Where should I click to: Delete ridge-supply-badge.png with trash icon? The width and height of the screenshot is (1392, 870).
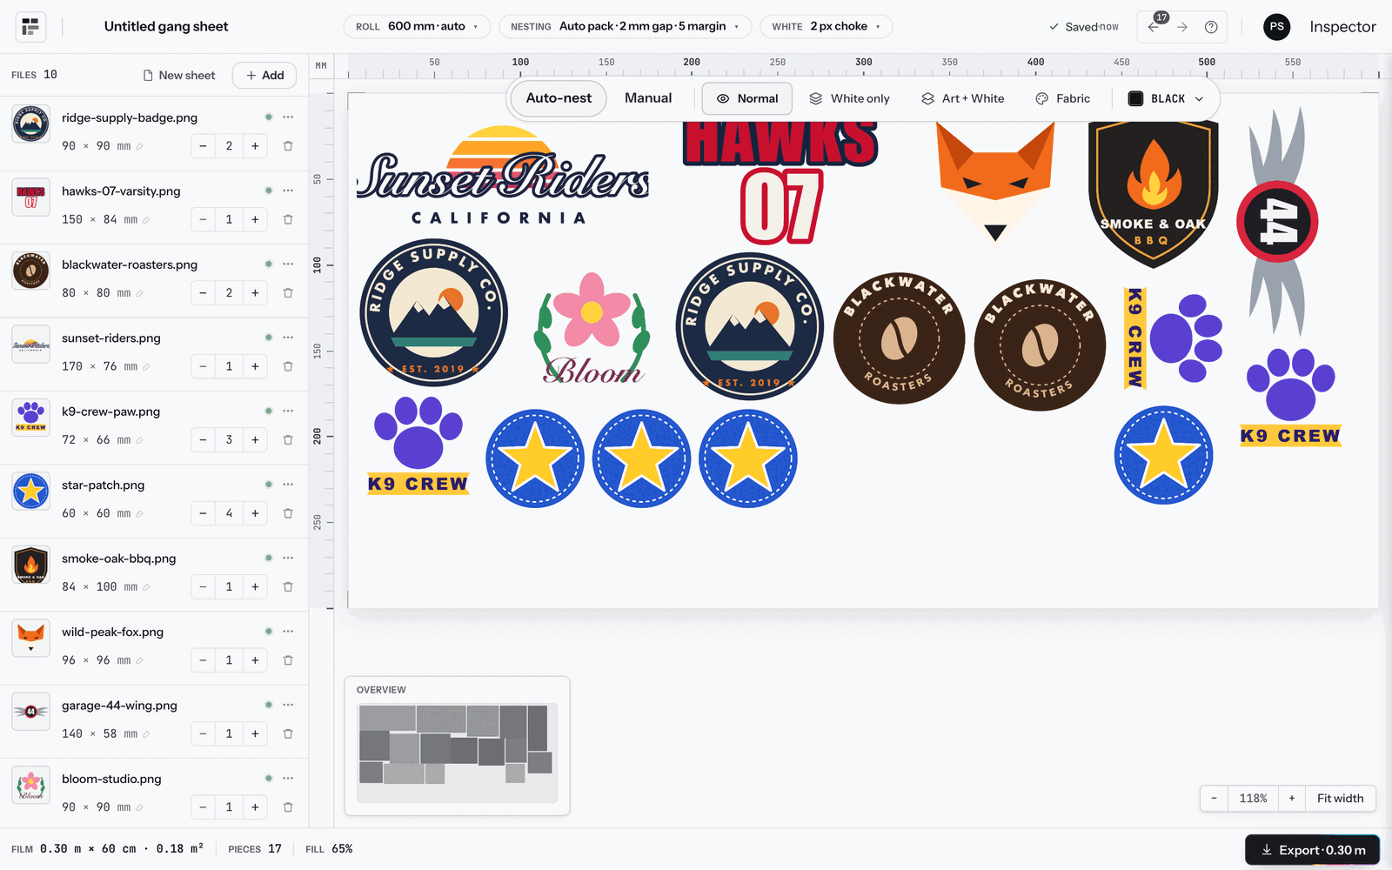tap(288, 146)
